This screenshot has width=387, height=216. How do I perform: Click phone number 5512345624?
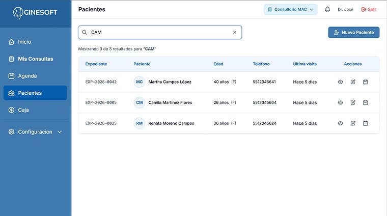(x=265, y=123)
